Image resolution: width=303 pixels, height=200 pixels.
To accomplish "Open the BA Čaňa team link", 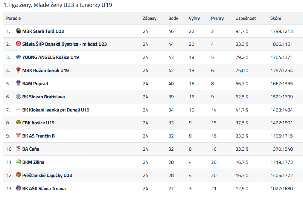I will pos(31,149).
